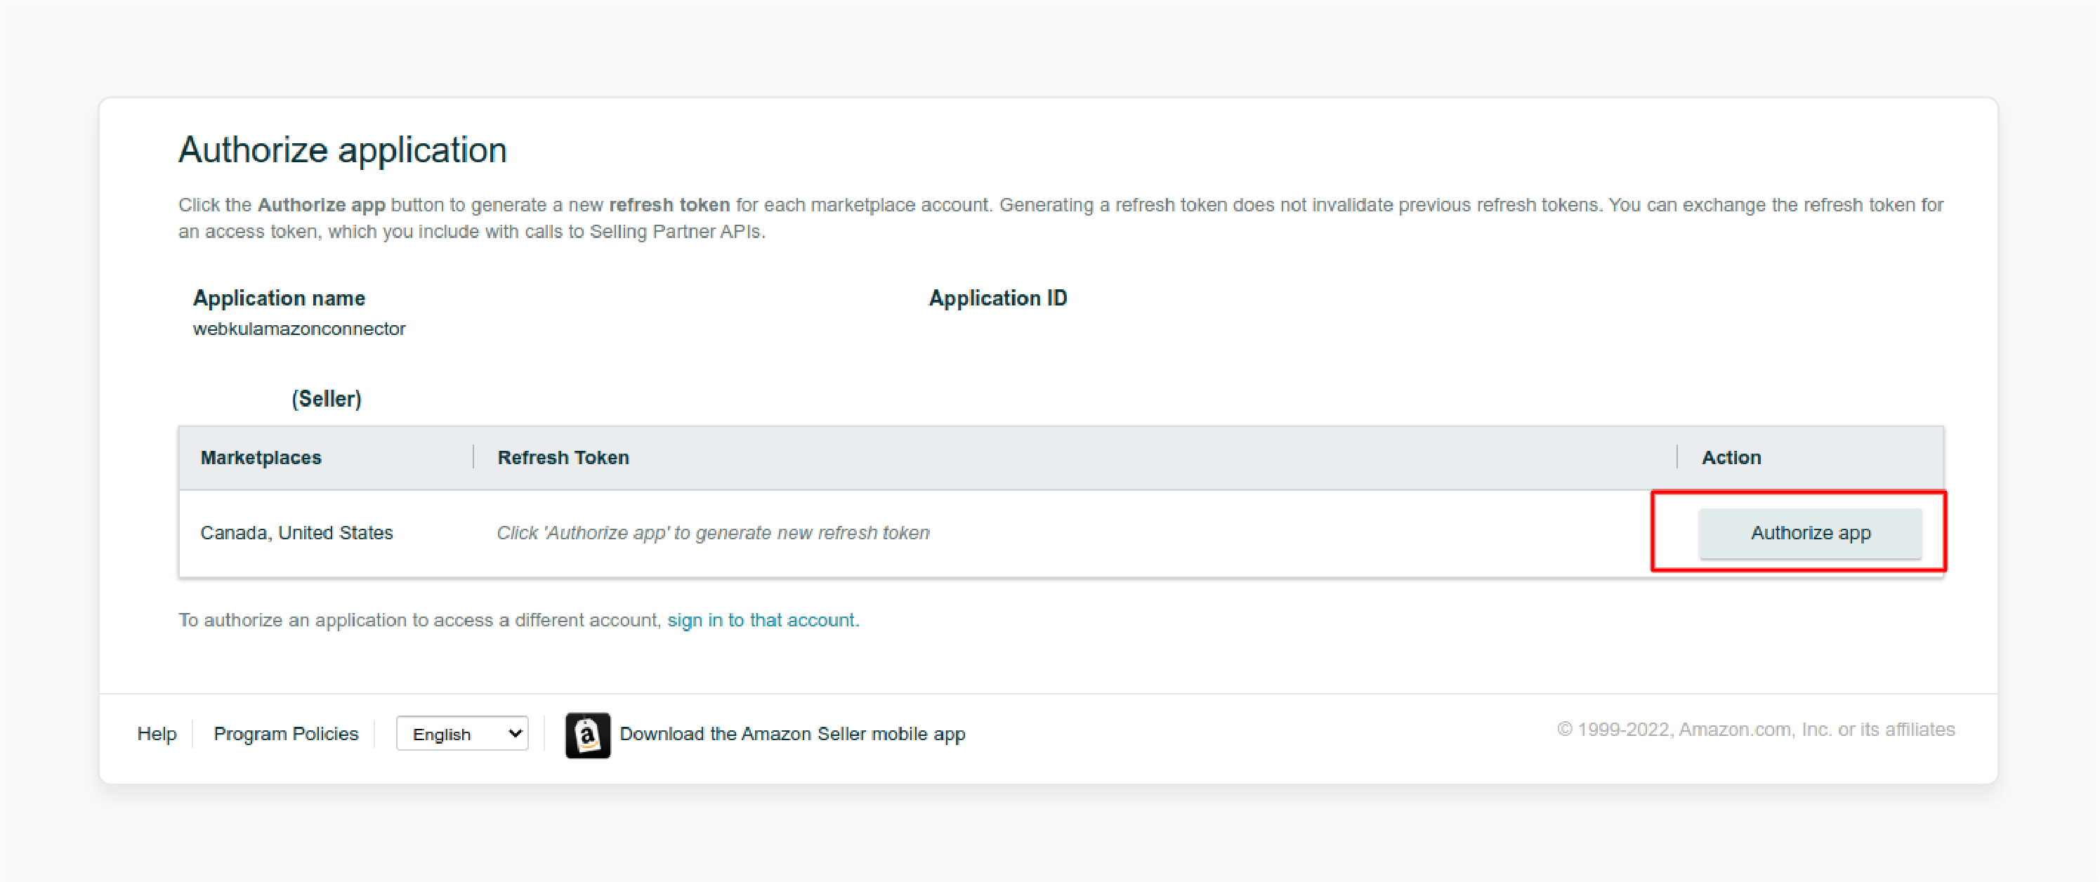
Task: Click the Amazon Seller app icon
Action: coord(587,735)
